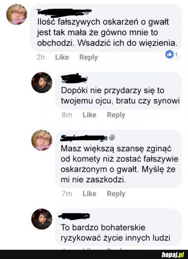Screen dimensions: 188x259
Task: Click the 2h timestamp of the first comment
Action: (40, 57)
